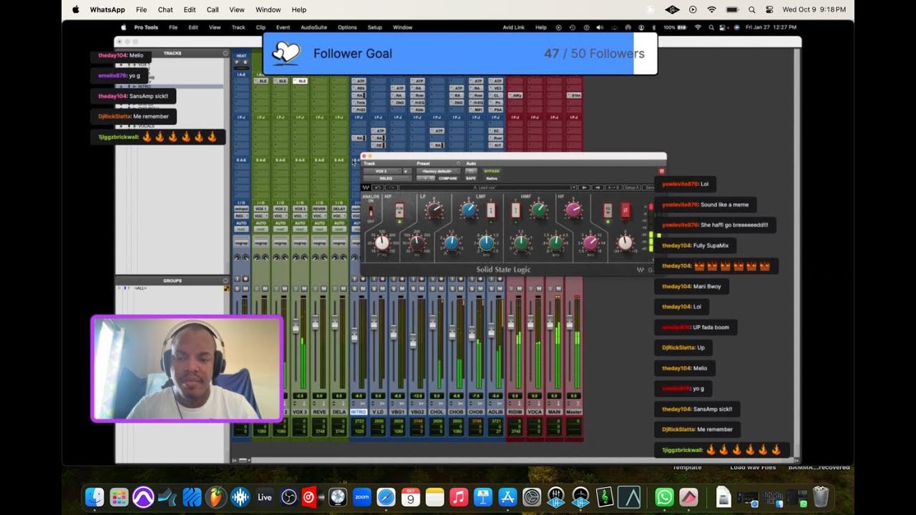Open Keynote from the Dock

click(x=483, y=497)
